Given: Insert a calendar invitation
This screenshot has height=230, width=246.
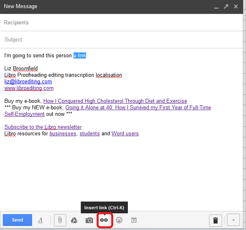Looking at the screenshot, I should (134, 220).
